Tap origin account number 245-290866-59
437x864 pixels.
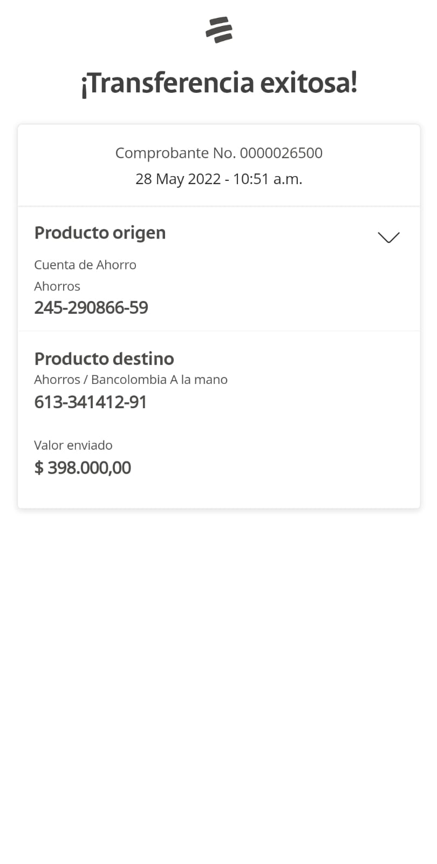[x=91, y=308]
